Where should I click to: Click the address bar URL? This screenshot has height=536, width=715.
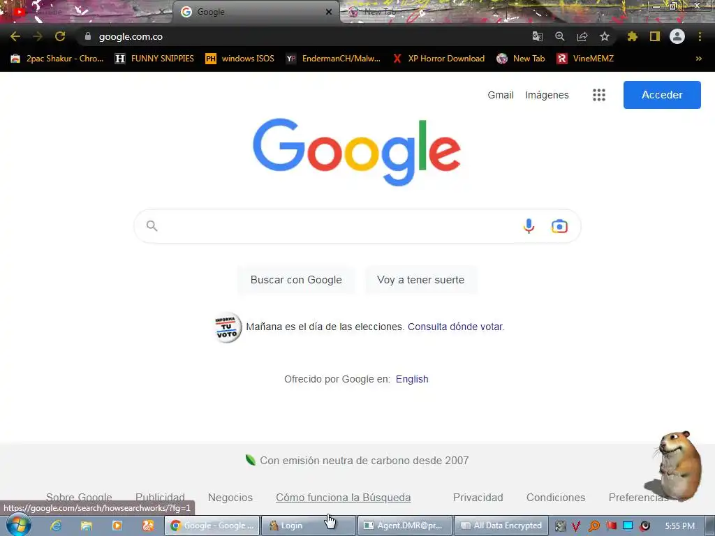click(x=131, y=36)
